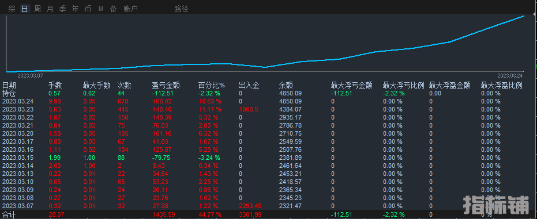
Task: Select the 持仓 position row label
Action: coord(9,93)
